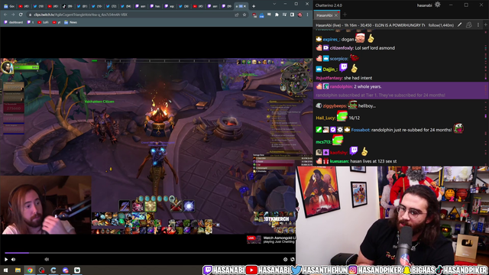489x275 pixels.
Task: Open split three-dot menu in Chatterino
Action: (x=478, y=25)
